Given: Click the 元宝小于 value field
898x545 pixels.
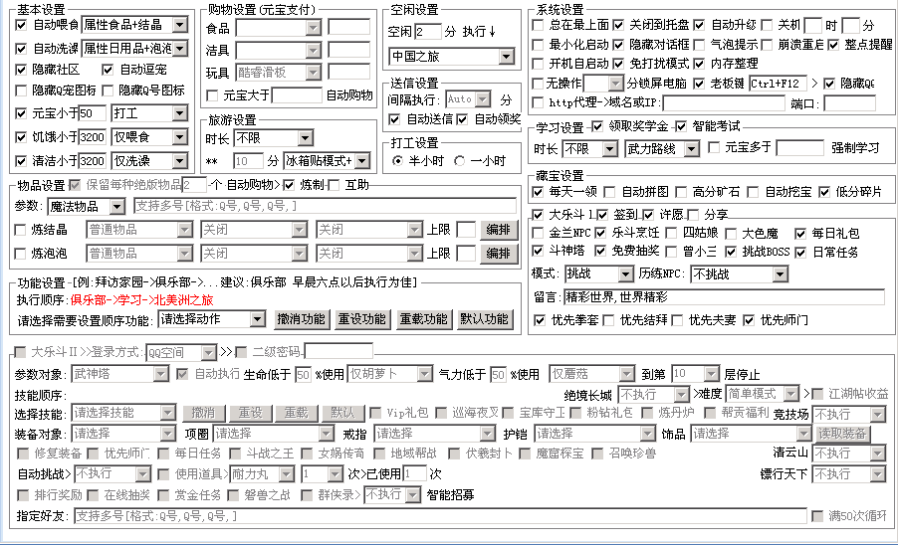Looking at the screenshot, I should [x=93, y=113].
